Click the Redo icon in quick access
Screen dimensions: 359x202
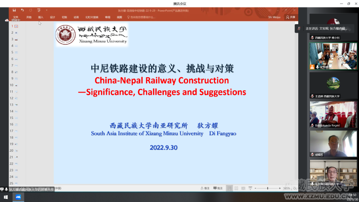(31, 10)
